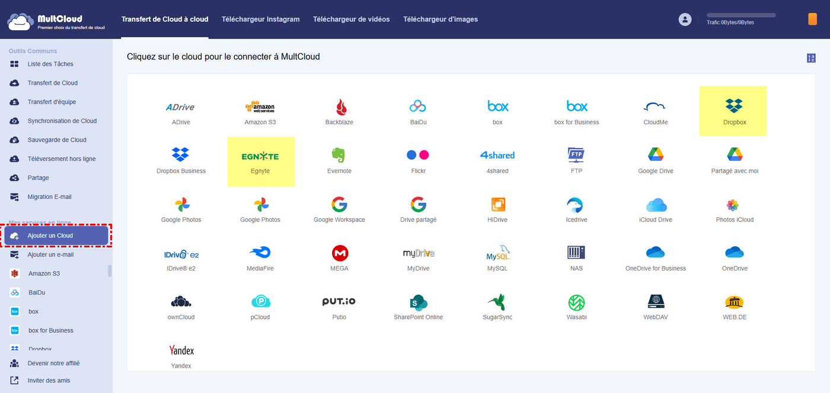Select the Google Workspace icon
The width and height of the screenshot is (830, 393).
pos(339,205)
